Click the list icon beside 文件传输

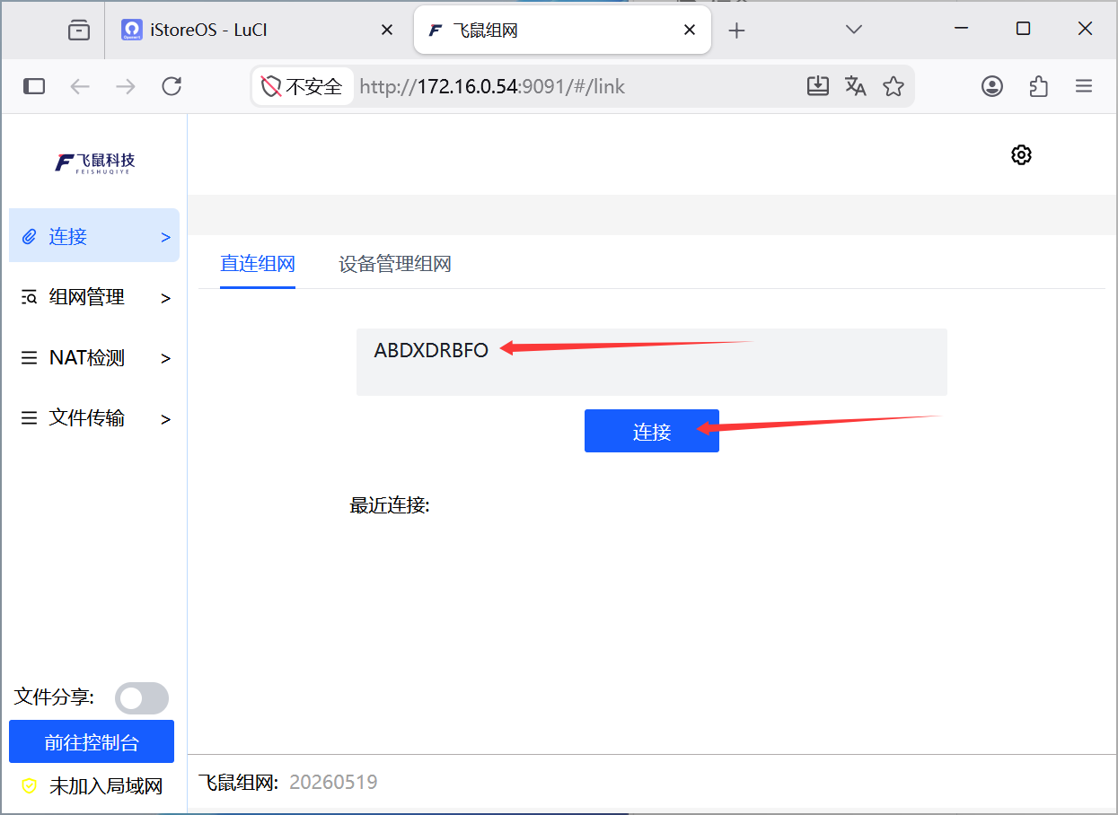coord(30,418)
